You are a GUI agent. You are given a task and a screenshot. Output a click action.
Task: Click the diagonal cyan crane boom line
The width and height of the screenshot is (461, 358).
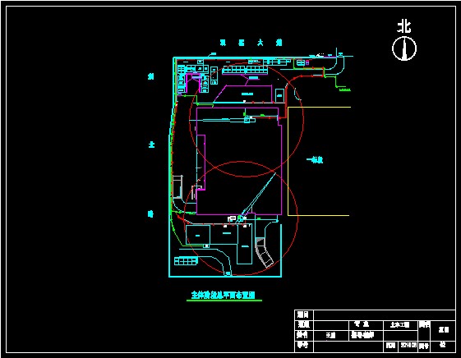[x=258, y=194]
